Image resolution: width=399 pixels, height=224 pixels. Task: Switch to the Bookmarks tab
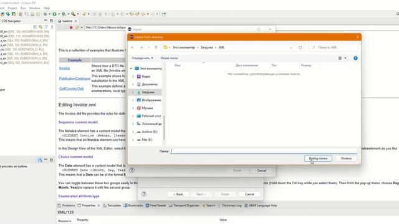[133, 205]
